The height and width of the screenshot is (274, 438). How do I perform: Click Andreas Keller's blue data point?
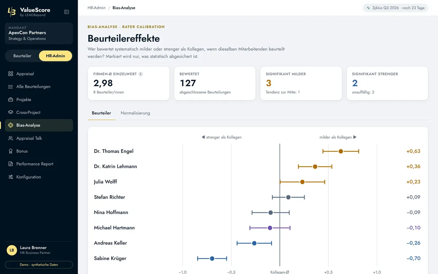[x=254, y=243]
